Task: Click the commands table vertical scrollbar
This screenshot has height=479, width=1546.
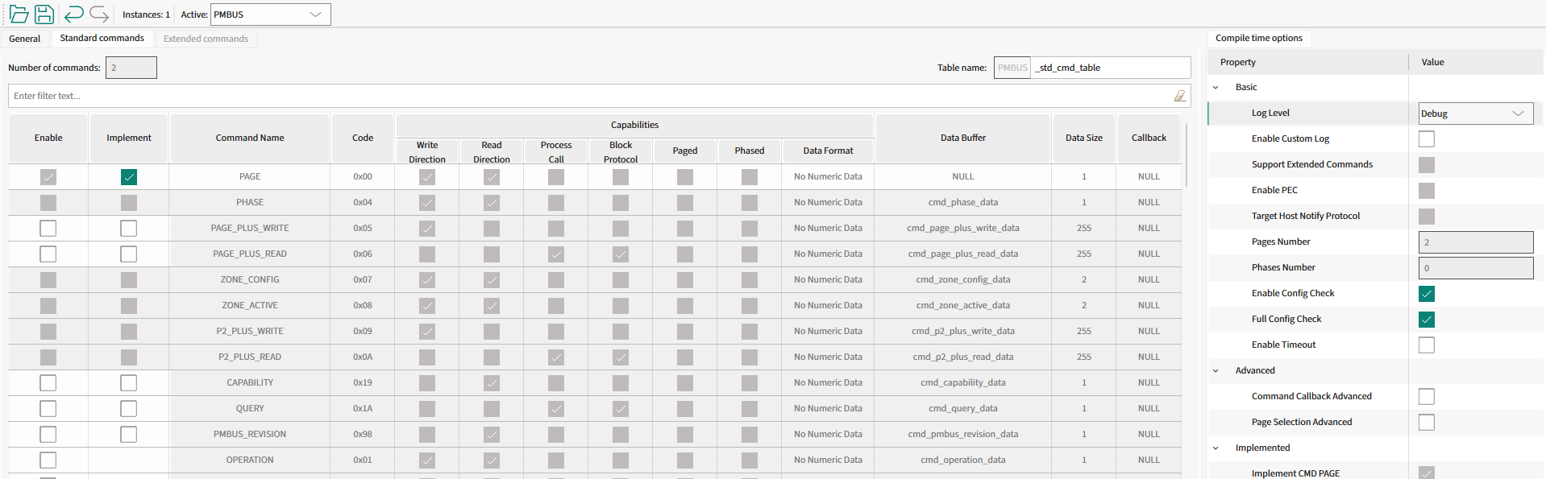Action: [x=1187, y=153]
